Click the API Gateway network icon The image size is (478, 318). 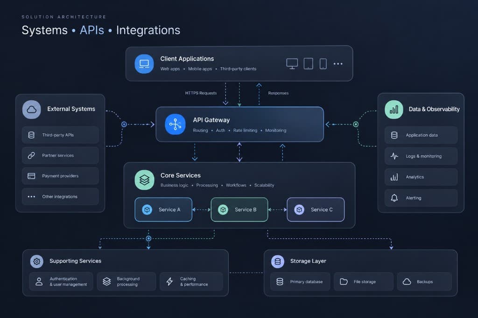[176, 124]
